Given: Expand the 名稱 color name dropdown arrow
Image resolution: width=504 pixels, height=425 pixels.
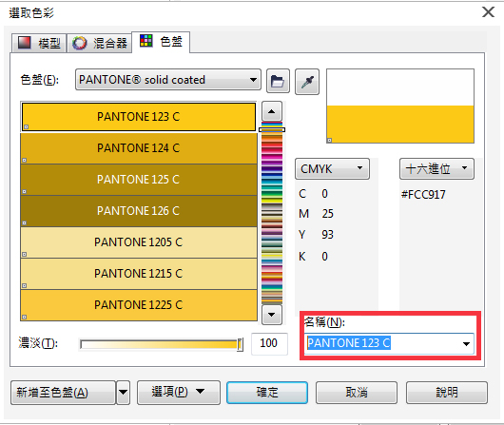Looking at the screenshot, I should click(x=466, y=343).
